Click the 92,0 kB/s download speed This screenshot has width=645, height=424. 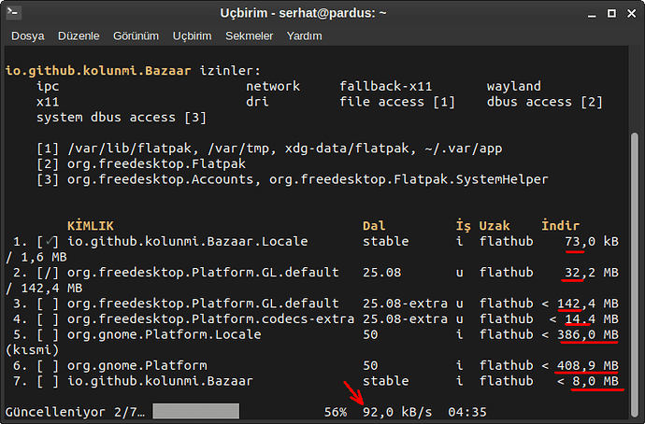[x=397, y=412]
